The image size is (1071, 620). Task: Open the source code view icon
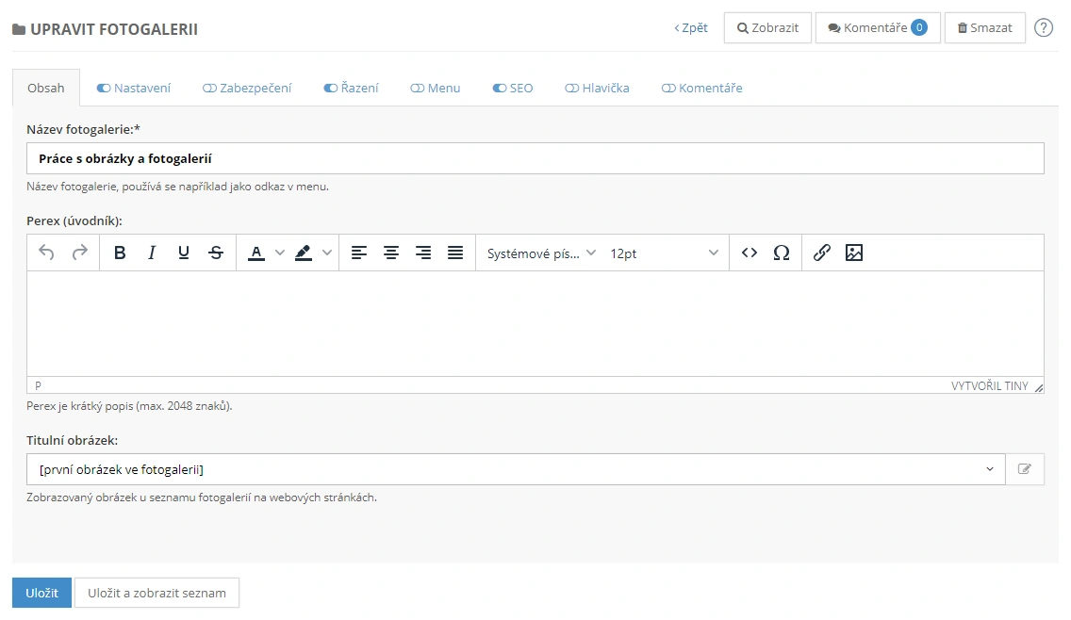[x=750, y=253]
